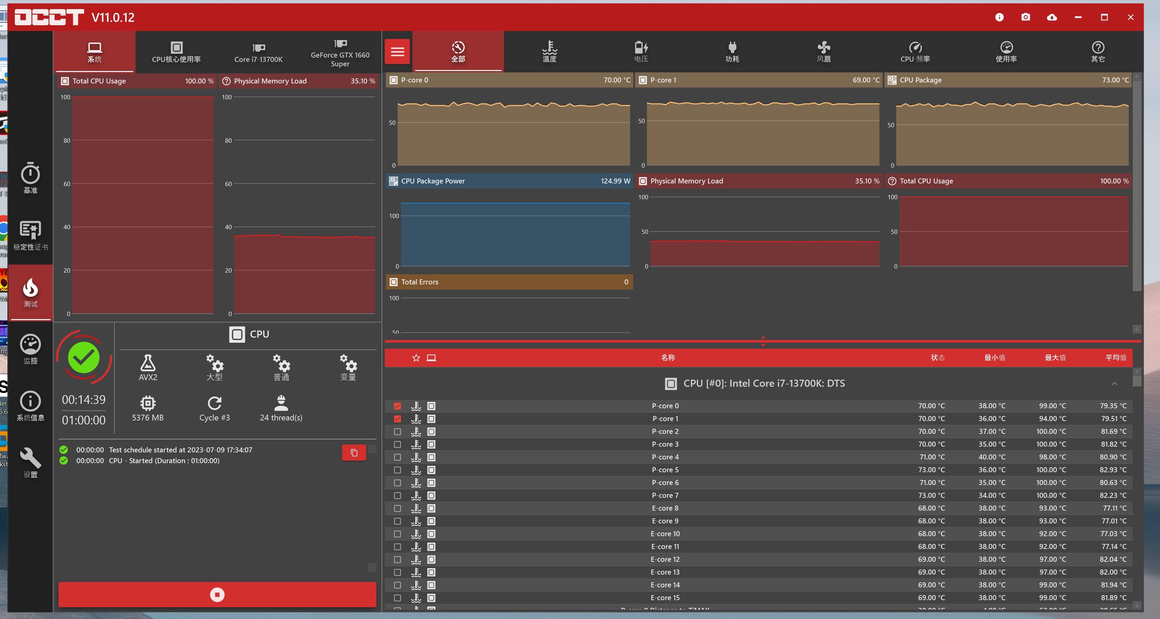Viewport: 1160px width, 619px height.
Task: Switch to the GeForce GTX 1660 Super tab
Action: point(340,52)
